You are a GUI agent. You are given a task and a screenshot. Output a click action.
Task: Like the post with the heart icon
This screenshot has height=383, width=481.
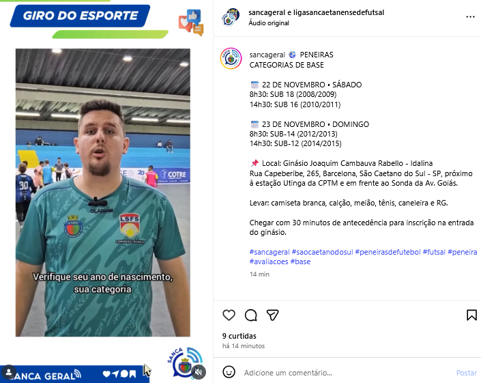point(229,315)
